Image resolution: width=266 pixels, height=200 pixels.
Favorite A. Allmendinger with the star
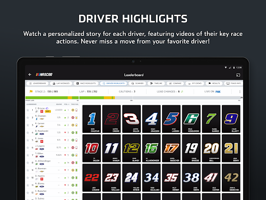(28, 162)
